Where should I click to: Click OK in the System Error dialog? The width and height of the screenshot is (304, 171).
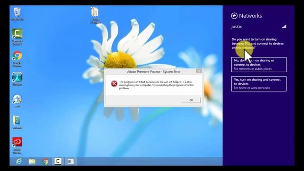(191, 100)
